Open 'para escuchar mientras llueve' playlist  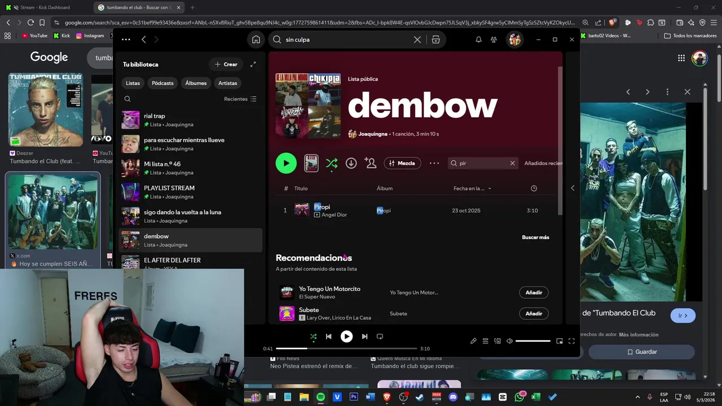click(x=191, y=144)
